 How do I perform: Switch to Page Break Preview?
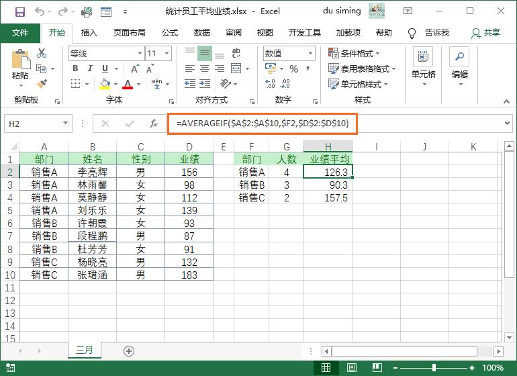click(377, 368)
